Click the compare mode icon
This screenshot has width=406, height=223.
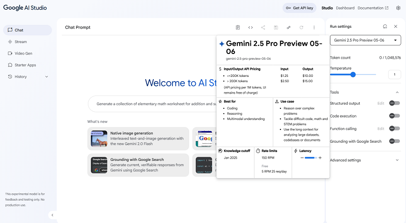288,27
